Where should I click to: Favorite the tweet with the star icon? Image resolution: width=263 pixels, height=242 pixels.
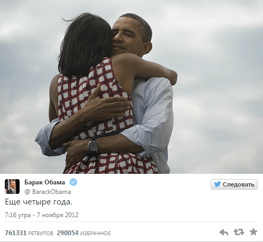click(x=253, y=232)
